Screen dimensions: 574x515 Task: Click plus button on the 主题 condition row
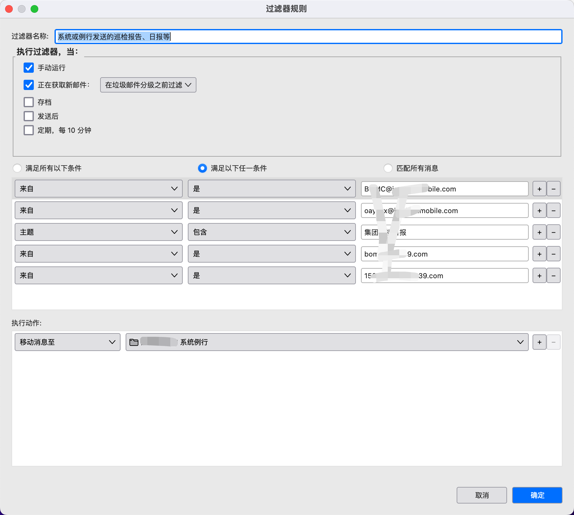coord(539,232)
